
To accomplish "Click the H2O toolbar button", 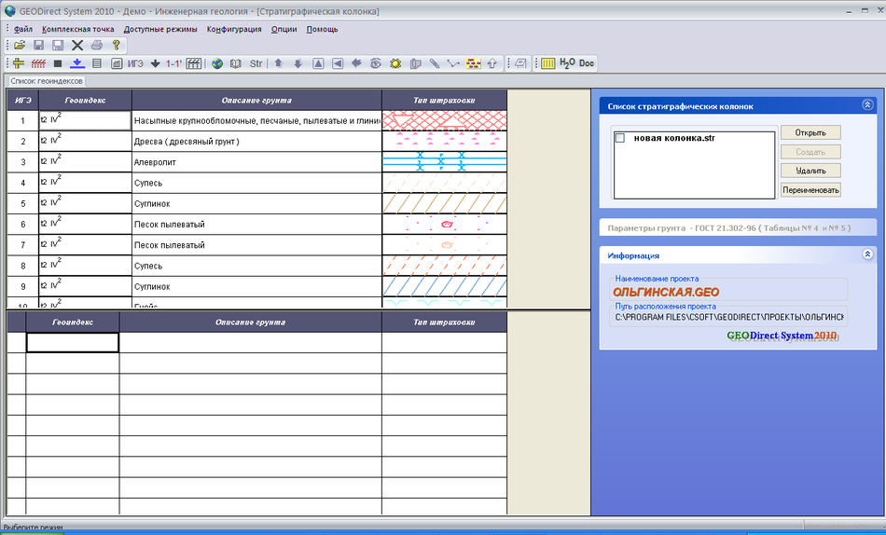I will click(567, 63).
